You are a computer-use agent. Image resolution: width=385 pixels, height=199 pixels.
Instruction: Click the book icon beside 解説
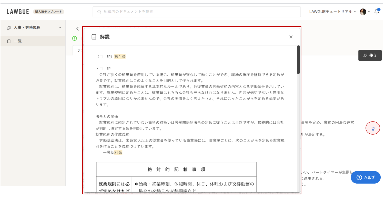(94, 37)
